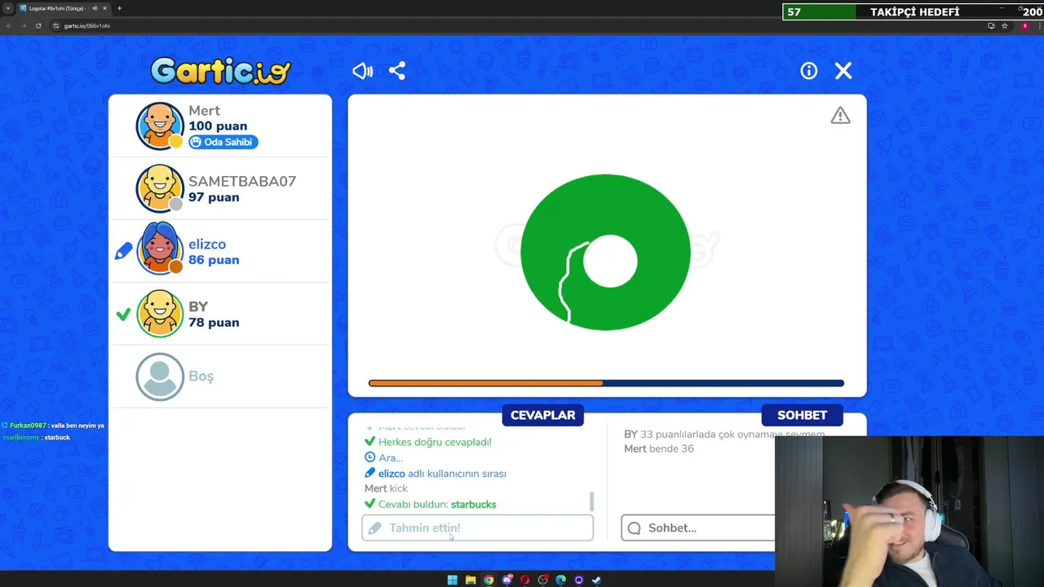Bookmark this page with the star

1004,25
